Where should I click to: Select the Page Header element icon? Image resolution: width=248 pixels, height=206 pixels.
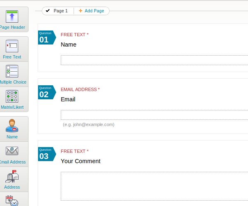coord(12,16)
